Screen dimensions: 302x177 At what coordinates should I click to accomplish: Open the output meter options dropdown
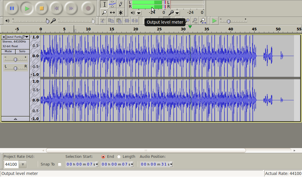tap(139, 13)
